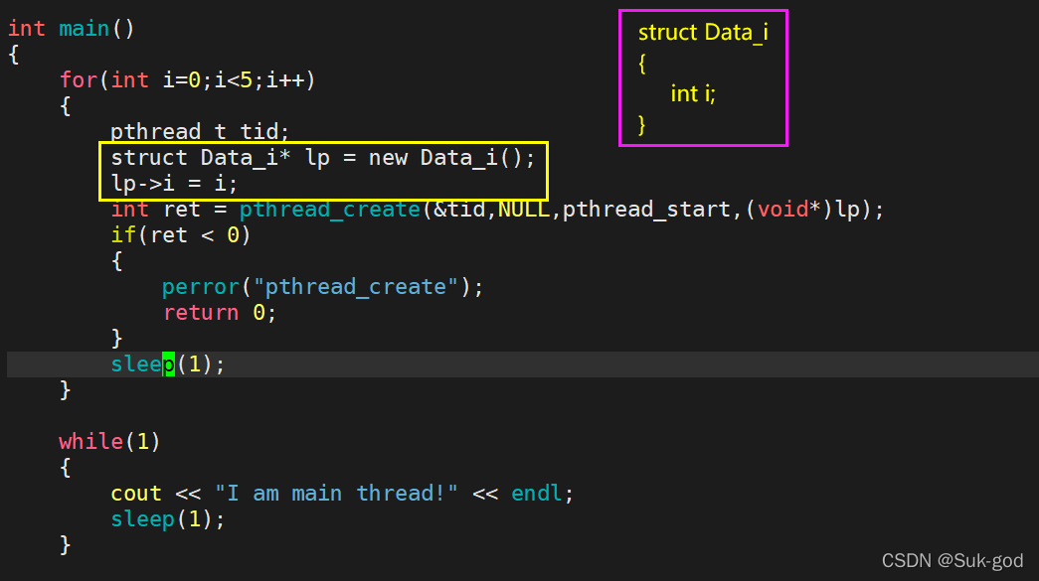The height and width of the screenshot is (581, 1039).
Task: Click the "pthread_start" function argument
Action: coord(646,210)
